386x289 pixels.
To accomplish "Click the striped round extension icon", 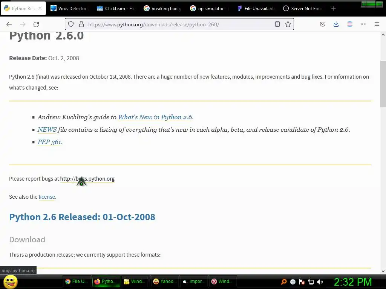I will point(350,24).
